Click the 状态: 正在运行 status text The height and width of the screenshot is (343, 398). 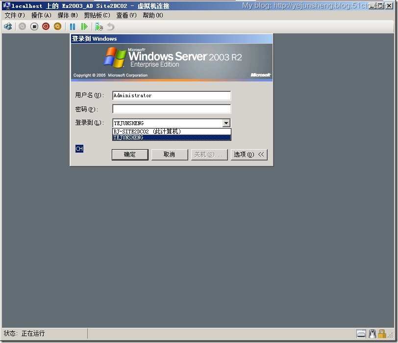coord(25,333)
